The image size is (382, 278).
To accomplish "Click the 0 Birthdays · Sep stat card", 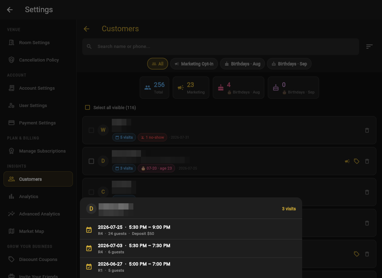I will (x=293, y=88).
